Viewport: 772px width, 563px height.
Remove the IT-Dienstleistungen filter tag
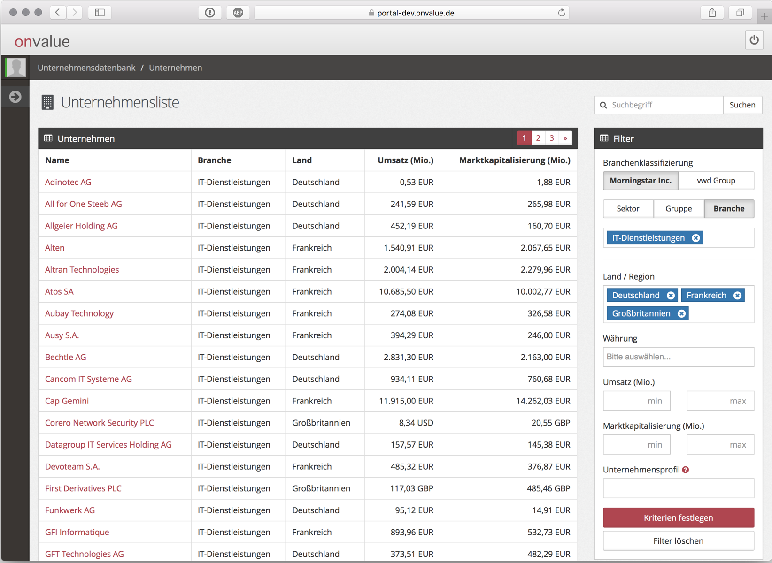click(696, 238)
